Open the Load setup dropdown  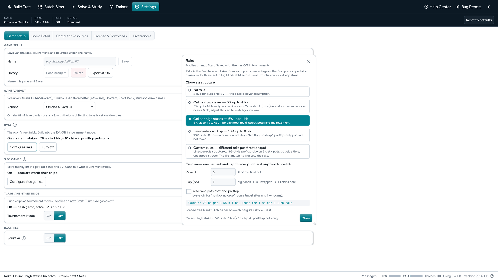point(56,73)
